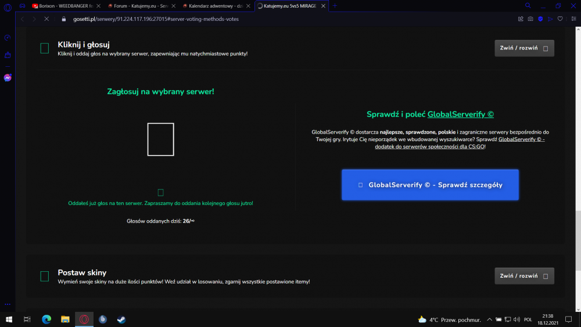Viewport: 581px width, 327px height.
Task: Collapse the Kliknij i głosuj section
Action: click(524, 48)
